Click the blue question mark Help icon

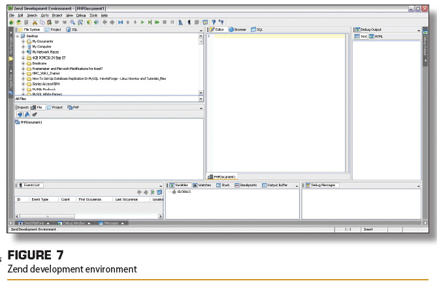click(214, 22)
